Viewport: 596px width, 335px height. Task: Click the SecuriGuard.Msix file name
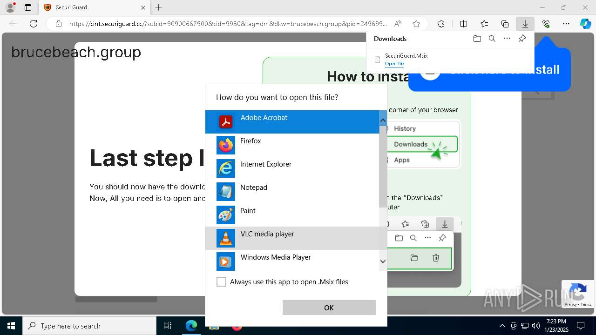pyautogui.click(x=406, y=56)
